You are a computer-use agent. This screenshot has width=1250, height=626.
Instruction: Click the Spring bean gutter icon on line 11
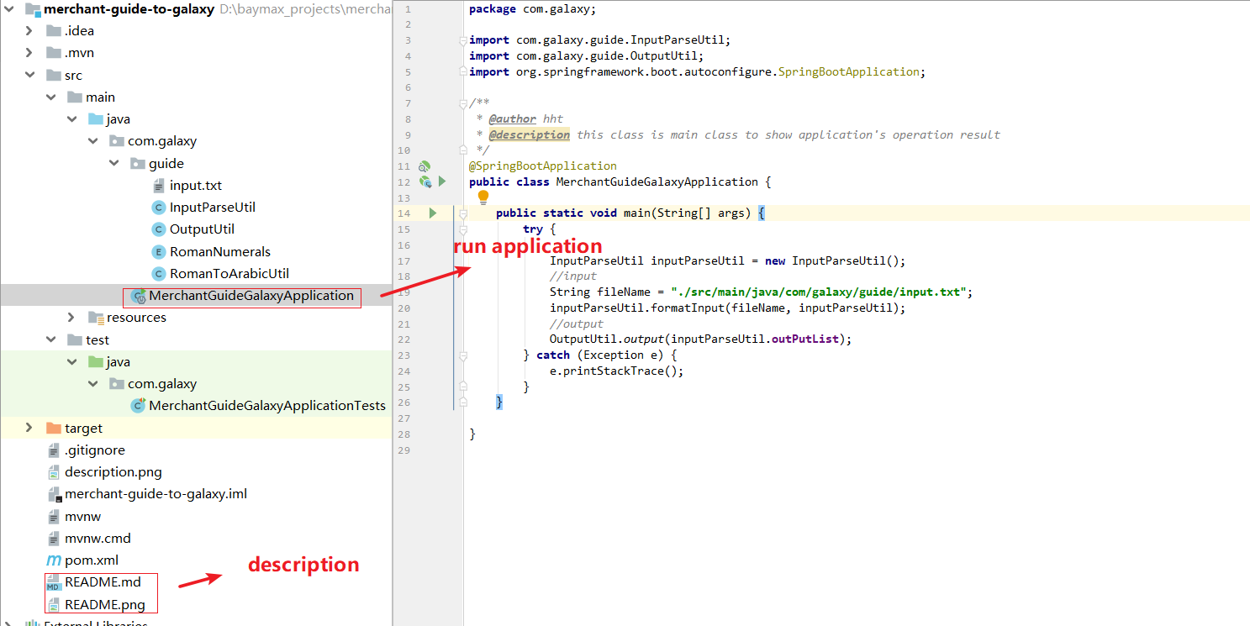pyautogui.click(x=425, y=166)
